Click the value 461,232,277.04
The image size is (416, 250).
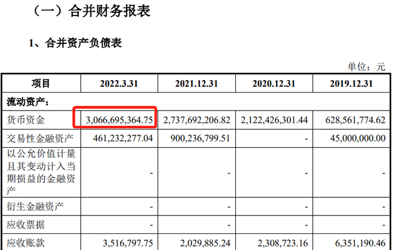click(123, 138)
